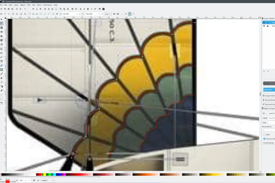Select the Calligraphy tool
This screenshot has height=183, width=275.
tap(2, 57)
